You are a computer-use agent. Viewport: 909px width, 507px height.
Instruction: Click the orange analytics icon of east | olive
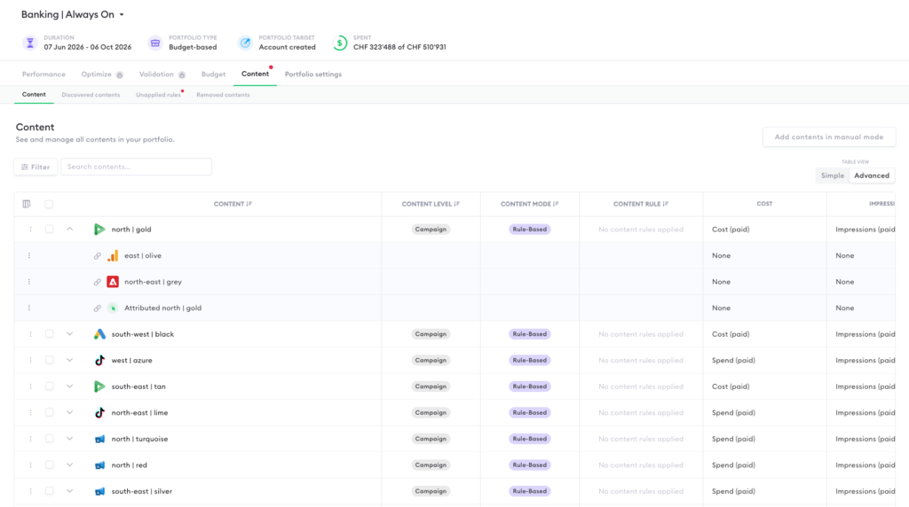point(113,255)
